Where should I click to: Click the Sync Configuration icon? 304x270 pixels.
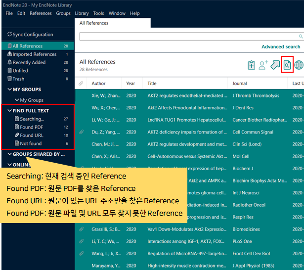click(x=9, y=34)
